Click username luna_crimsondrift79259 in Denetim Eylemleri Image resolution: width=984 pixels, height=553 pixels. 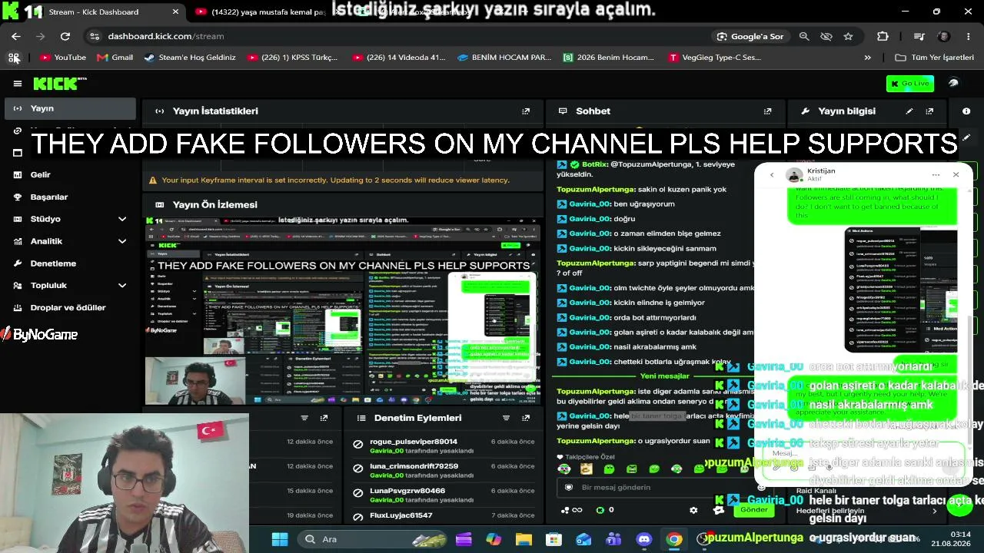pos(414,466)
